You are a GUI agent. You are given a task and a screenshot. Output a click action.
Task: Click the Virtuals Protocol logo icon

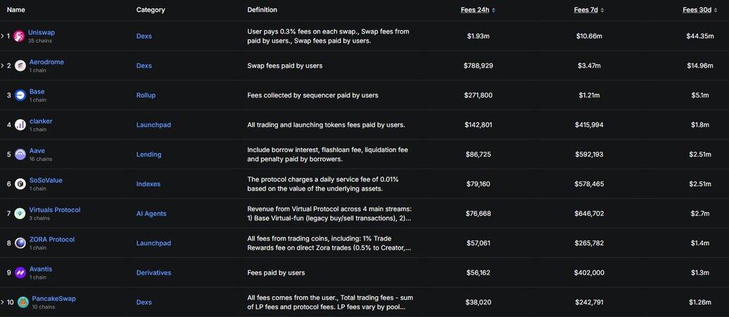(20, 213)
